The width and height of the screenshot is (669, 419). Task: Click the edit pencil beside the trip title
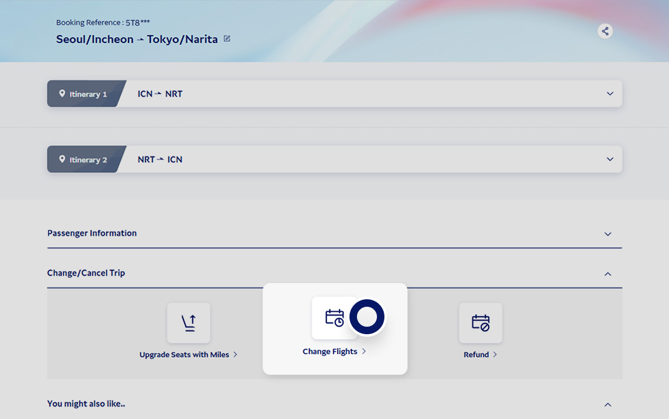(227, 39)
